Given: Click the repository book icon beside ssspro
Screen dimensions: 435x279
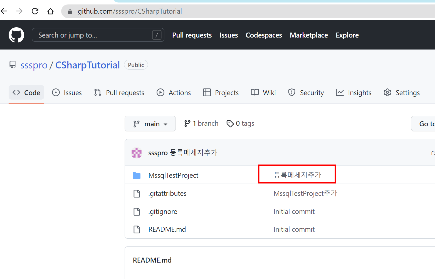Looking at the screenshot, I should (13, 65).
